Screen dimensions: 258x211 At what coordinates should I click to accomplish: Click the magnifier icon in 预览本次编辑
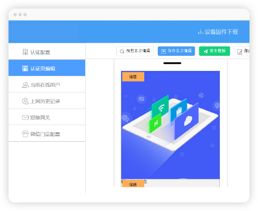[x=122, y=51]
